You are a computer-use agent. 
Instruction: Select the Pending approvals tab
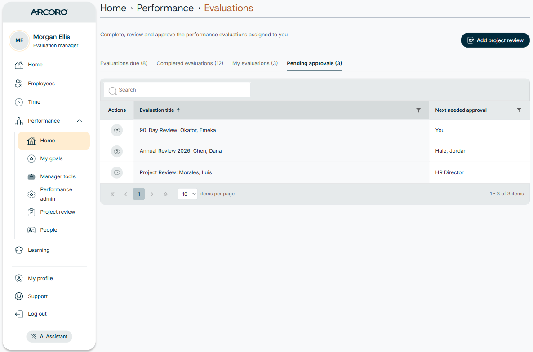click(315, 63)
